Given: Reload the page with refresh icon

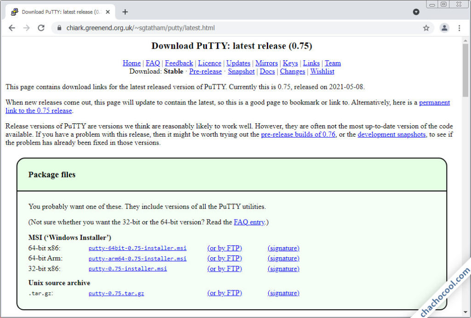Looking at the screenshot, I should click(41, 28).
